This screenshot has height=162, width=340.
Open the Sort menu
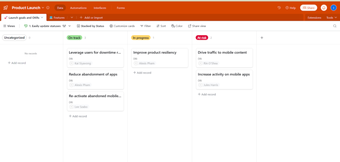coord(161,26)
